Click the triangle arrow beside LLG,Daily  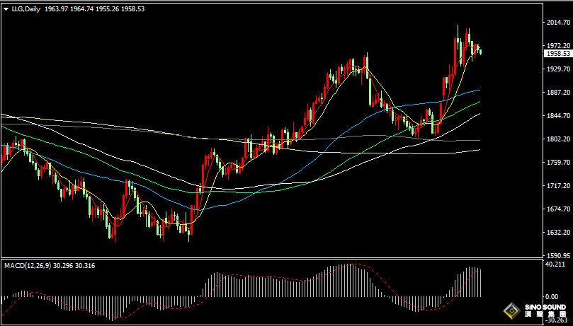[6, 9]
